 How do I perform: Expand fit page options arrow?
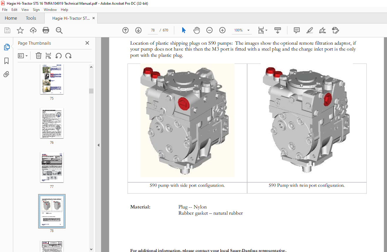(266, 30)
